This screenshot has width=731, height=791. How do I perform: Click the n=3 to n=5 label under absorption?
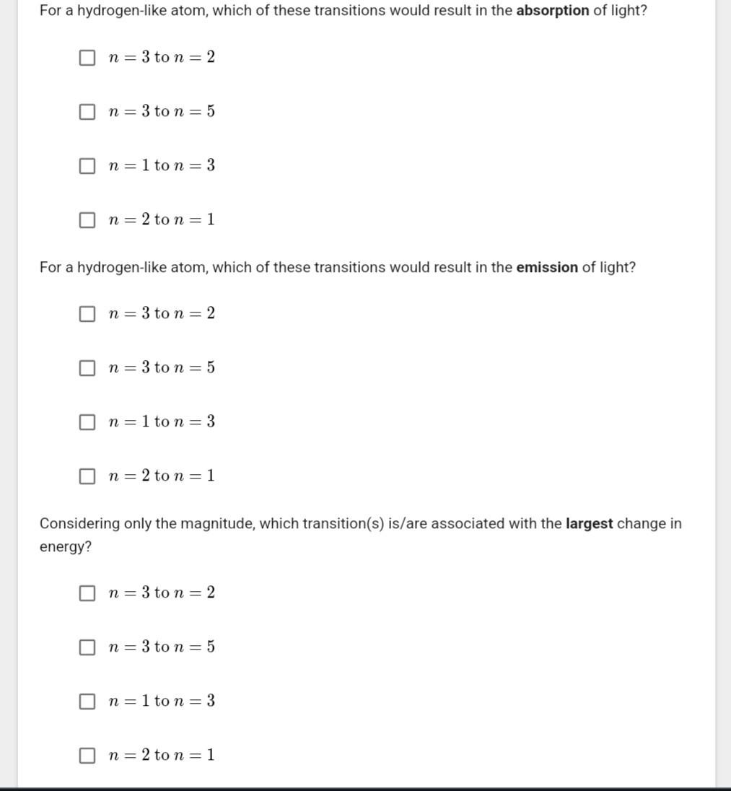162,111
